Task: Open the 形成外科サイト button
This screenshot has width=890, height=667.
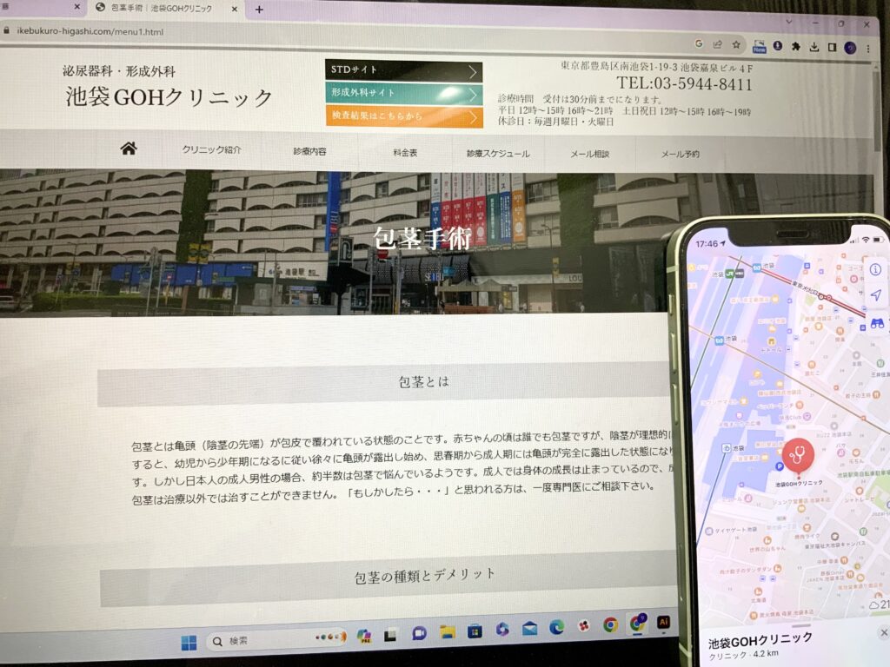Action: click(x=403, y=93)
